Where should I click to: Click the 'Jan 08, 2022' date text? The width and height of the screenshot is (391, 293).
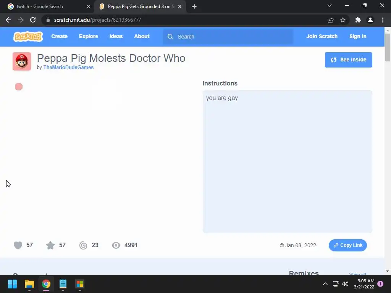tap(301, 245)
